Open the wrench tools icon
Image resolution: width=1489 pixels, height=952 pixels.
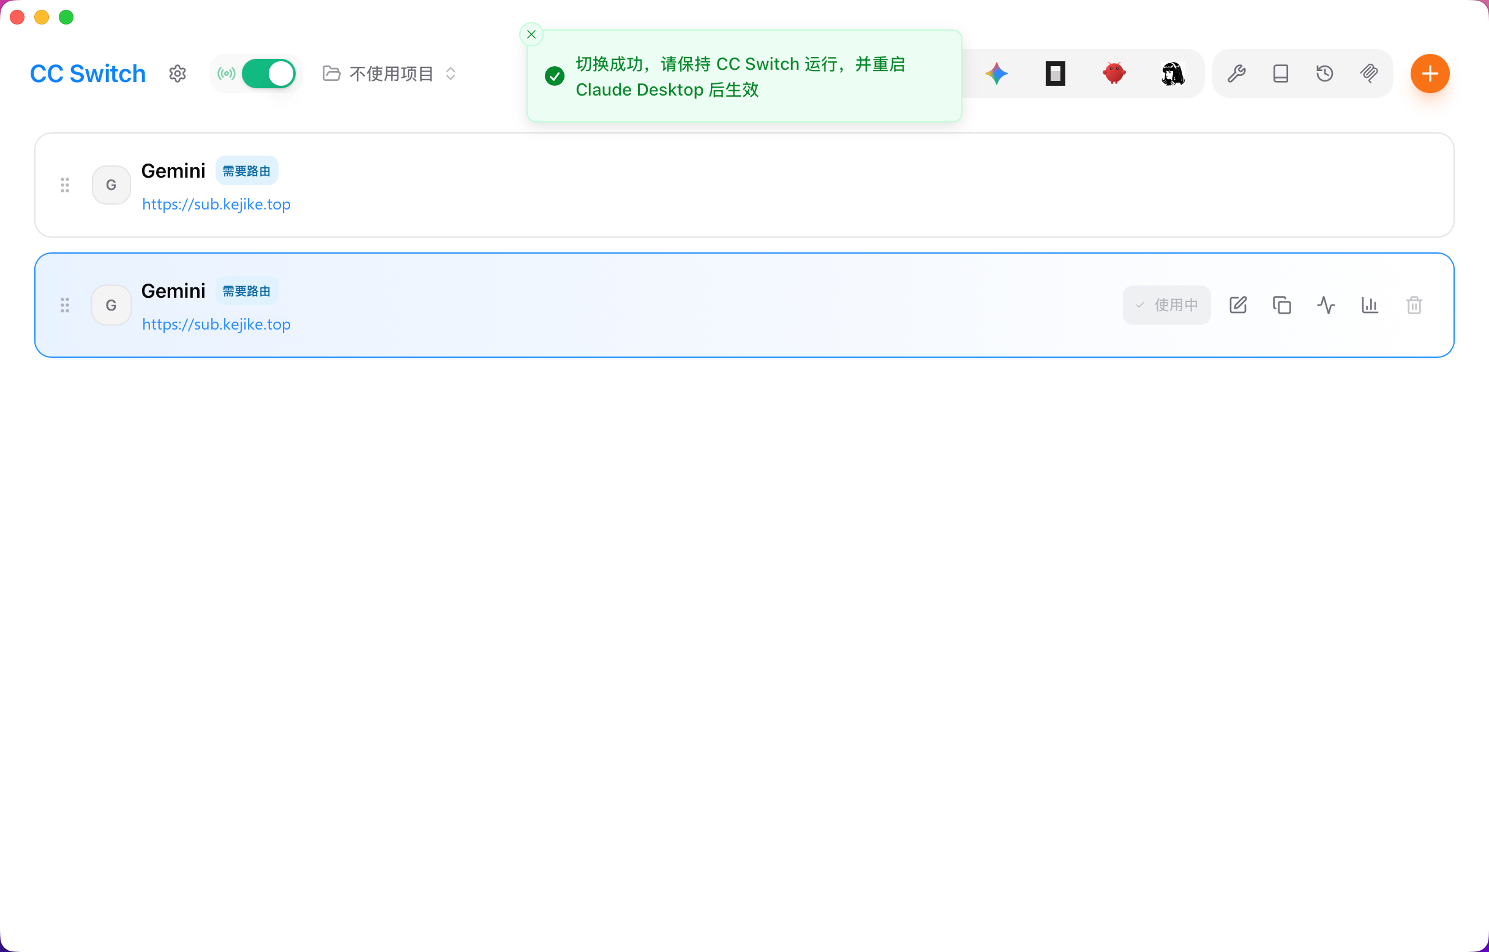coord(1236,74)
